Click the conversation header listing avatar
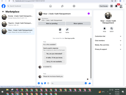 coord(41,14)
